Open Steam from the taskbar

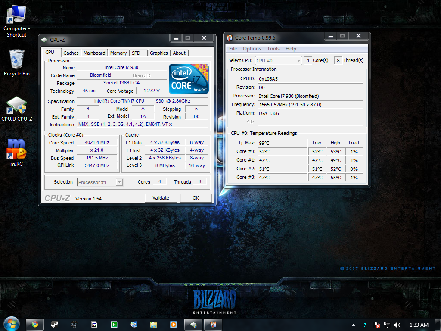(55, 324)
